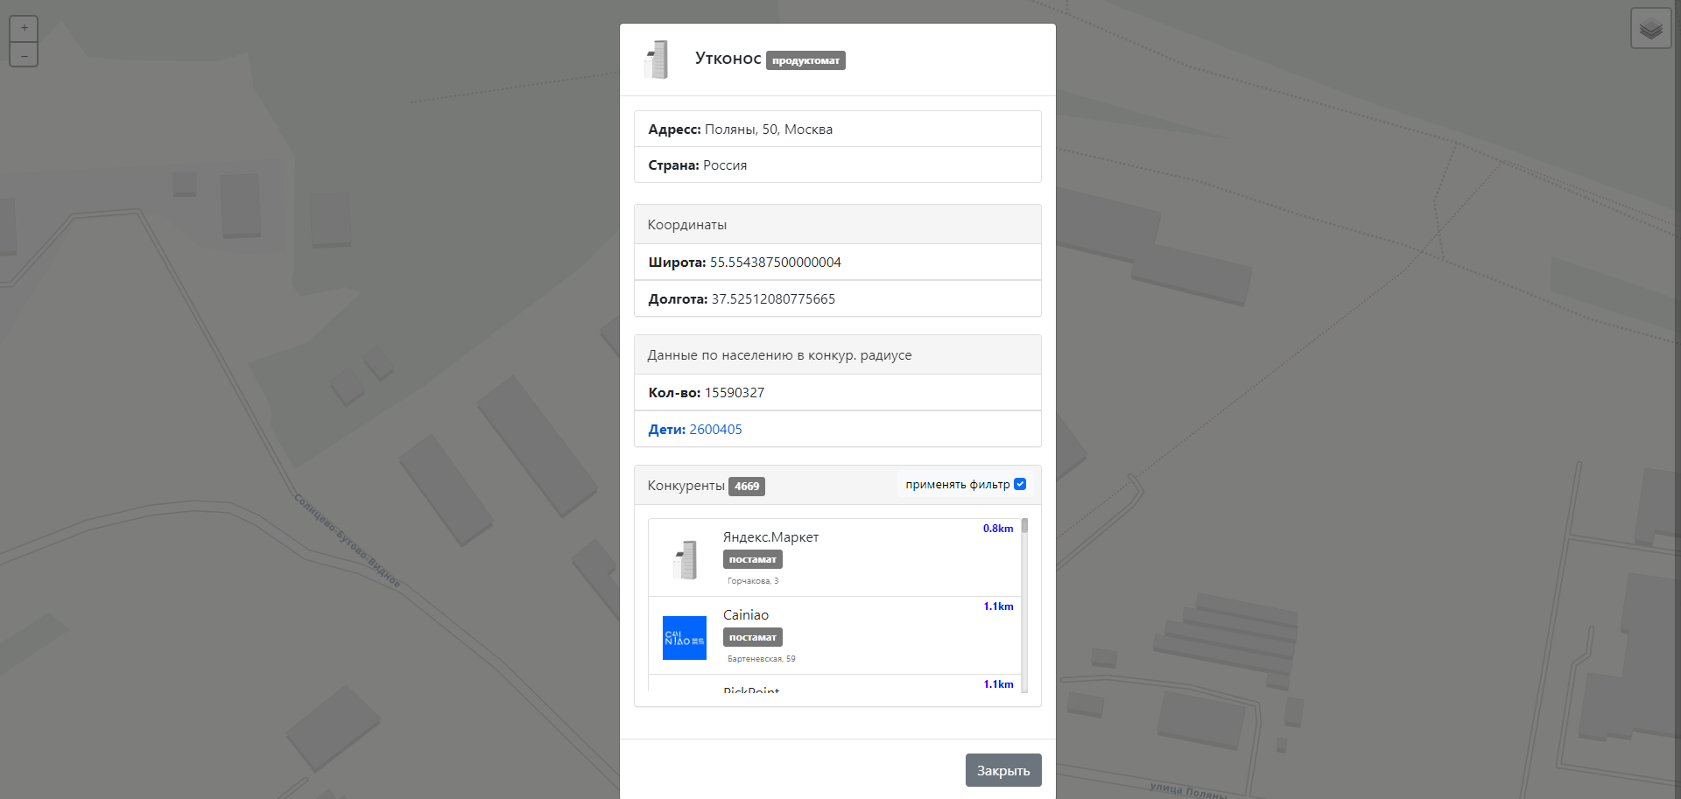Select the Cainiao competitor name

coord(746,614)
